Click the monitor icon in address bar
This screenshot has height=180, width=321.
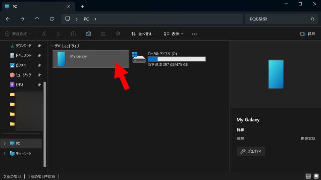[68, 19]
